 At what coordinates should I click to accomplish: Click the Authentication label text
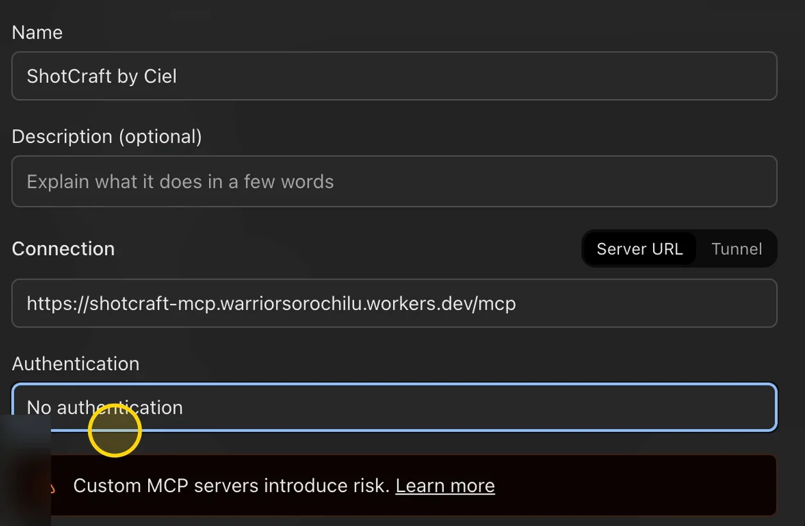pyautogui.click(x=76, y=364)
